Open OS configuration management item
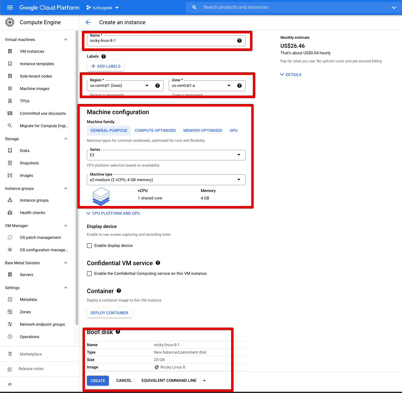This screenshot has width=402, height=393. pyautogui.click(x=44, y=250)
